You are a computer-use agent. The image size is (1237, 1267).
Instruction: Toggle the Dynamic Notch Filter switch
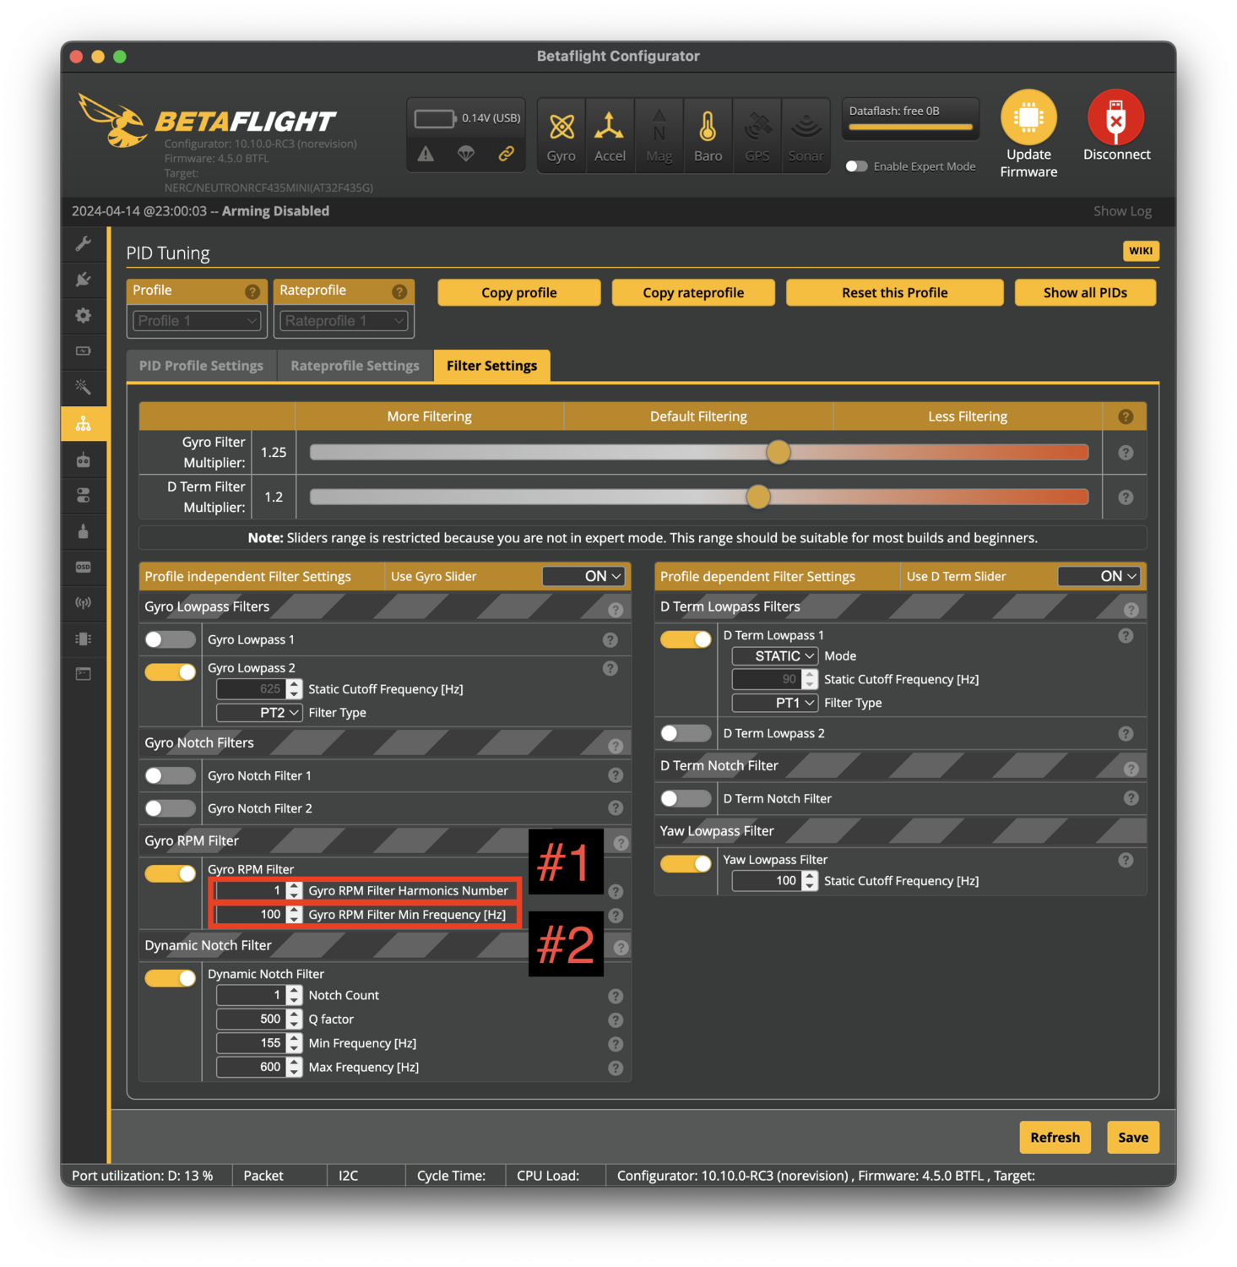pos(170,978)
